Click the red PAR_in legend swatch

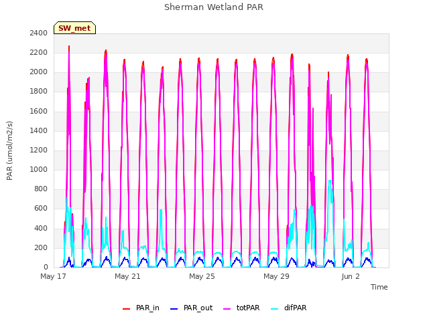127,309
